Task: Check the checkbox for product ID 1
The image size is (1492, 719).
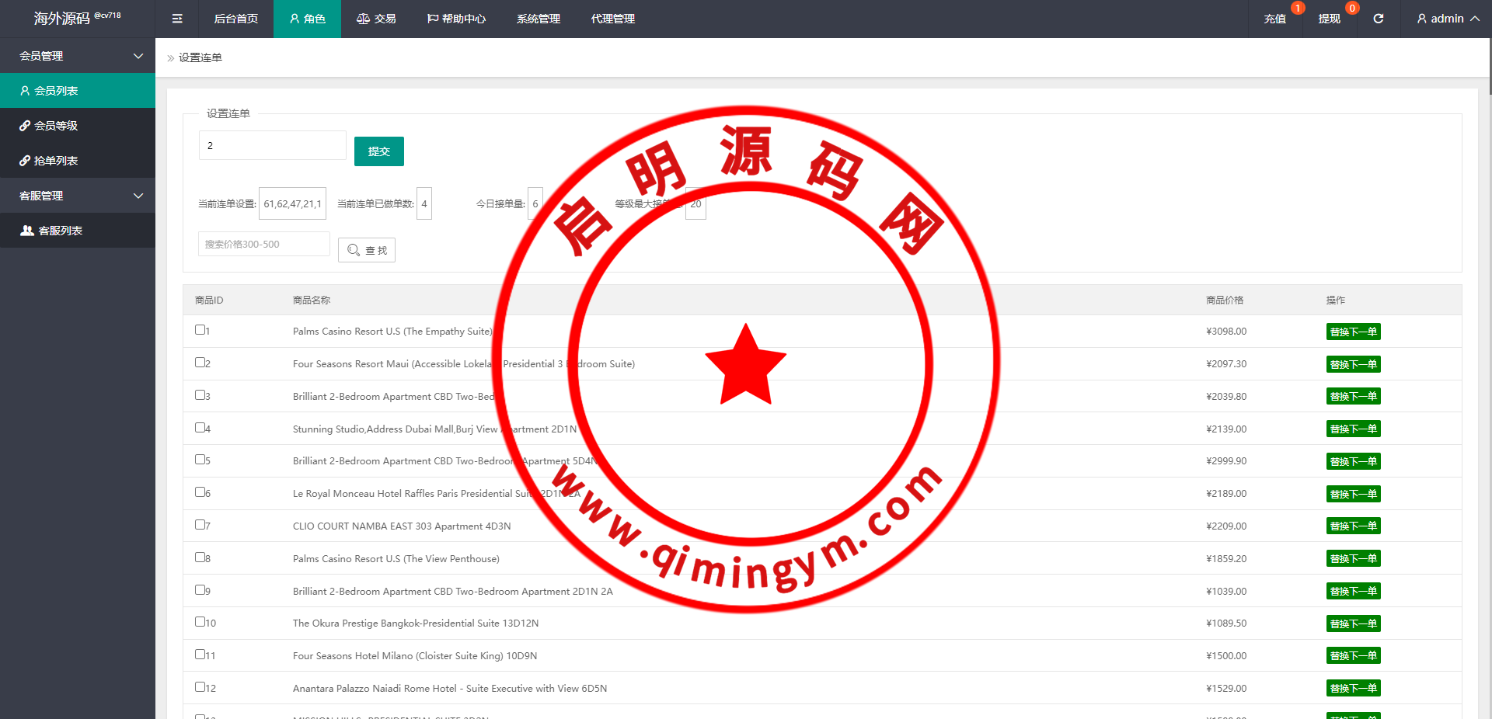Action: pos(200,330)
